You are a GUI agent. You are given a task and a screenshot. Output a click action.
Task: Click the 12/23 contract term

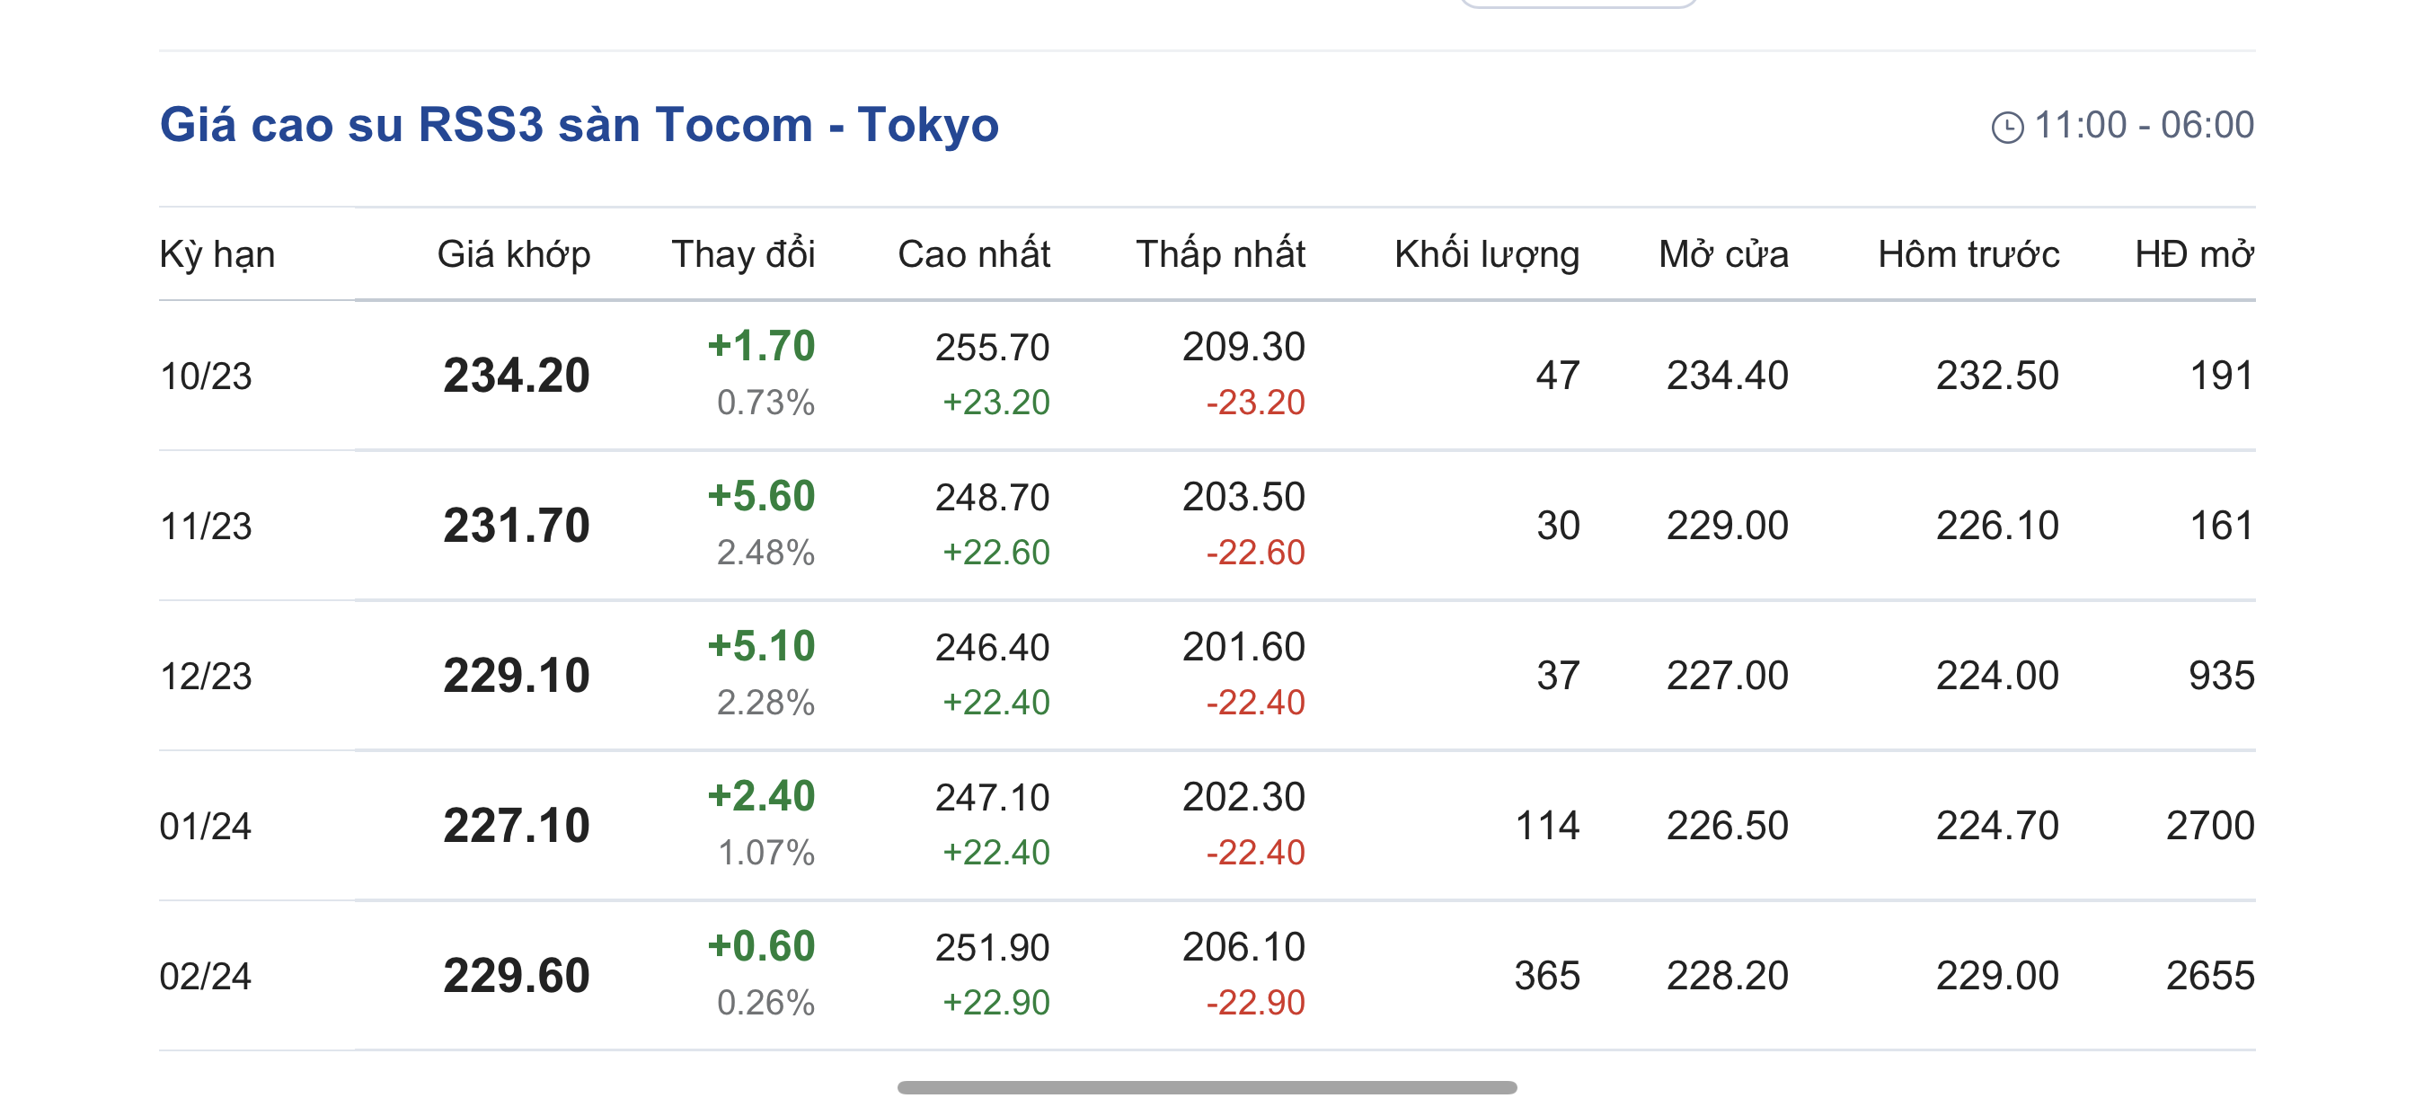click(x=207, y=677)
